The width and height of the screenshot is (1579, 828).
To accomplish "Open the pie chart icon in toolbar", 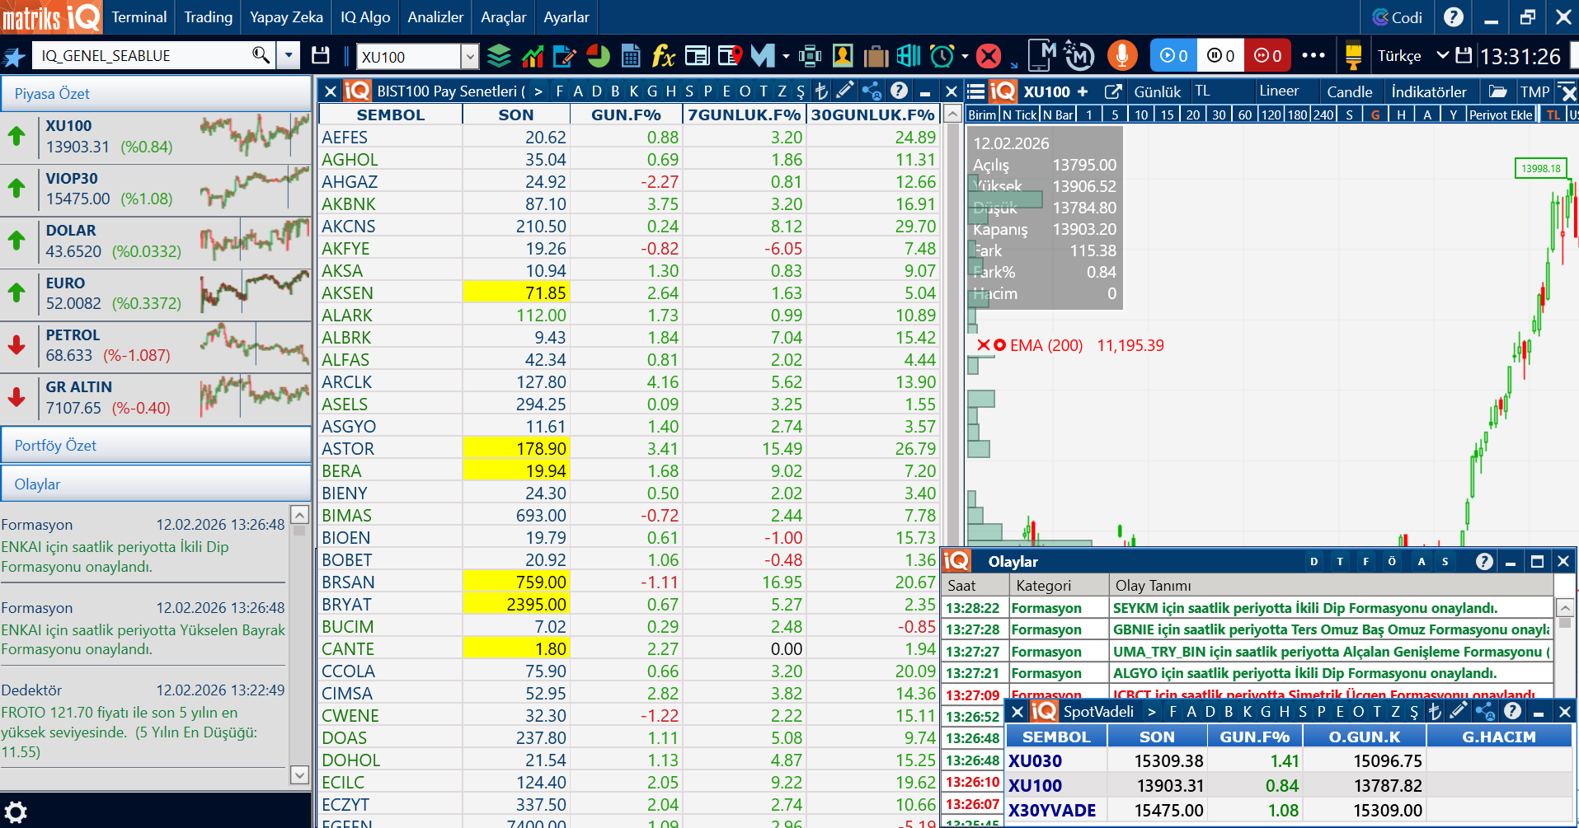I will click(x=598, y=55).
